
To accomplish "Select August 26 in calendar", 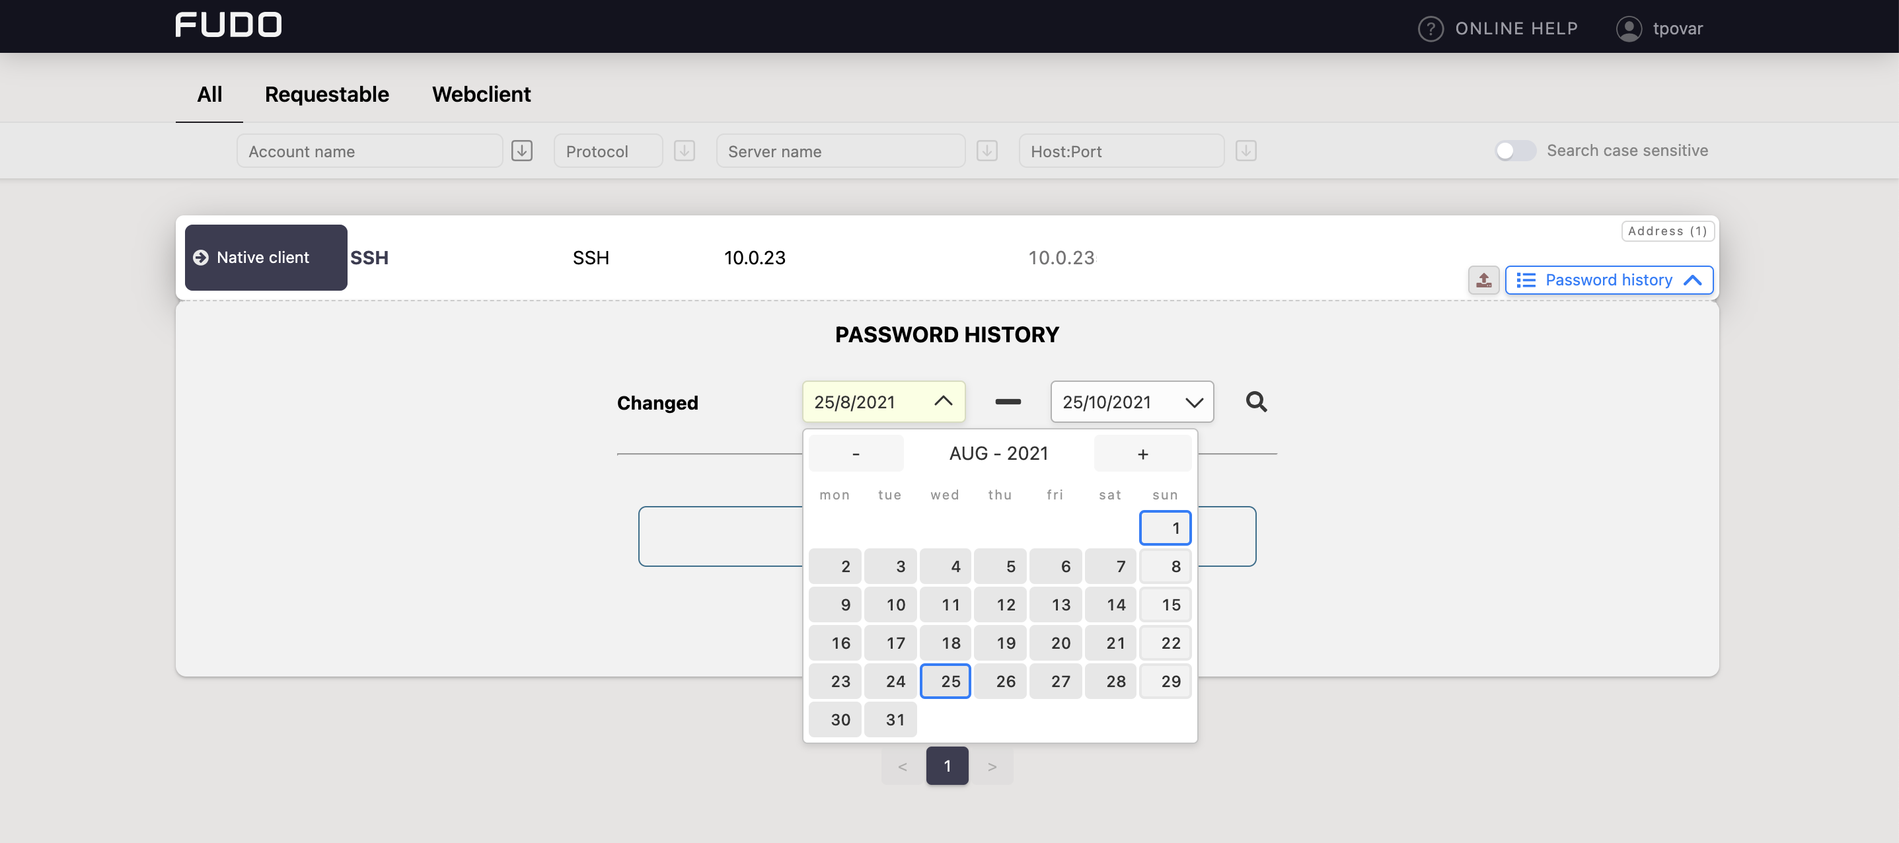I will pos(1000,681).
